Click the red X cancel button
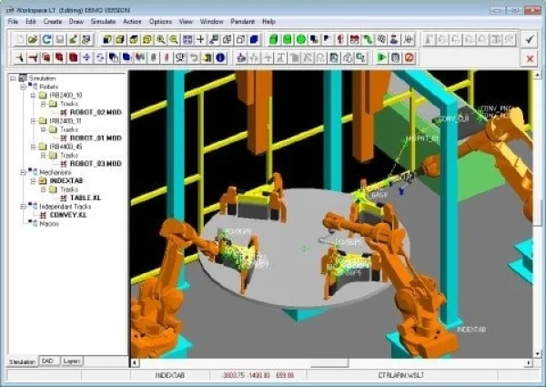 tap(530, 58)
